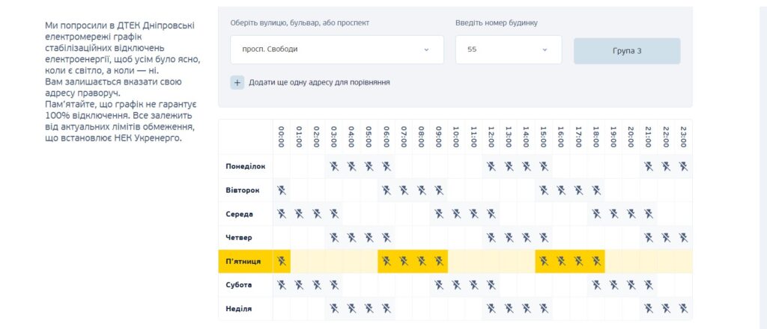Click Sunday 23:00 power outage icon

(683, 309)
